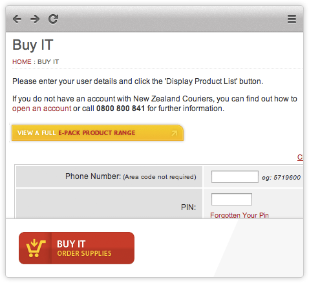Focus the Phone Number input field

235,176
